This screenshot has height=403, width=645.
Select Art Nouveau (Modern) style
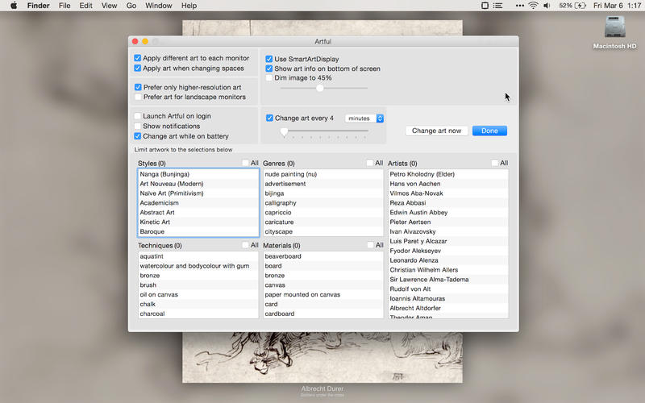[x=198, y=184]
